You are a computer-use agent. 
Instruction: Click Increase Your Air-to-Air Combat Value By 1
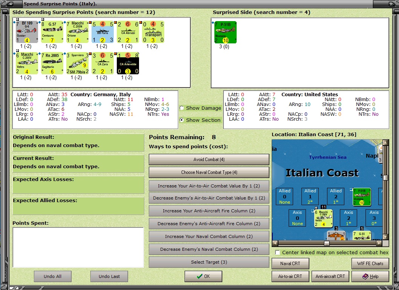pos(209,186)
